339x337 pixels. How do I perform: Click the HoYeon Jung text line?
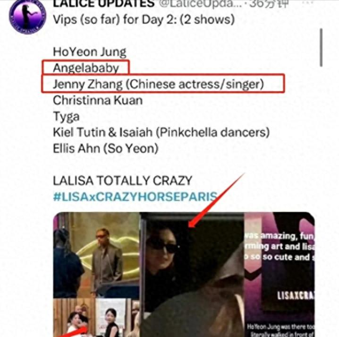click(x=90, y=52)
